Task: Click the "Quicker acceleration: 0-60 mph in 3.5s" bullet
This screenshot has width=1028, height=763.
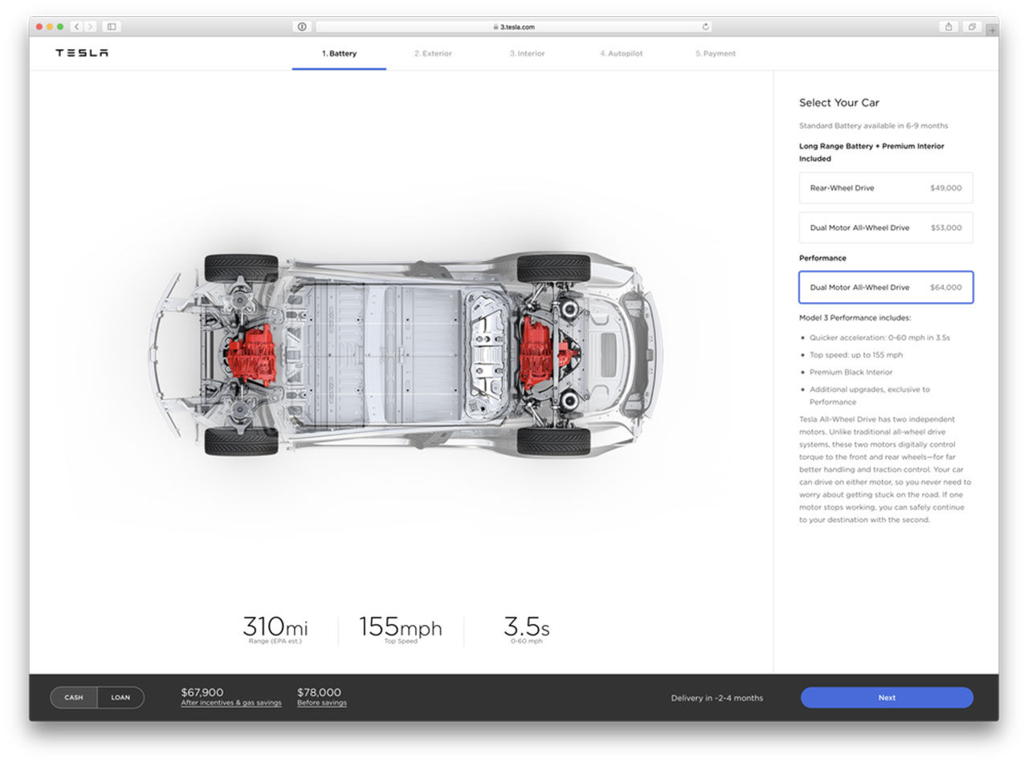Action: click(880, 338)
